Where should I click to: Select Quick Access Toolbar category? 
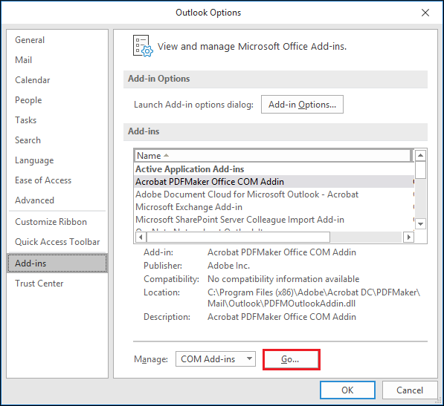click(x=57, y=242)
